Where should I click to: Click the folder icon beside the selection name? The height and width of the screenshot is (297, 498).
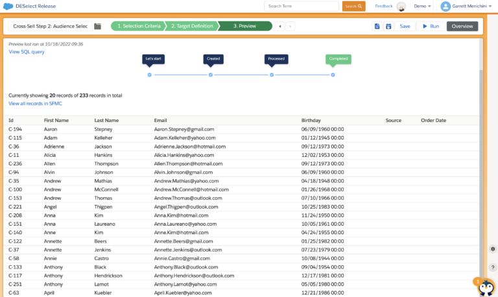(x=98, y=27)
